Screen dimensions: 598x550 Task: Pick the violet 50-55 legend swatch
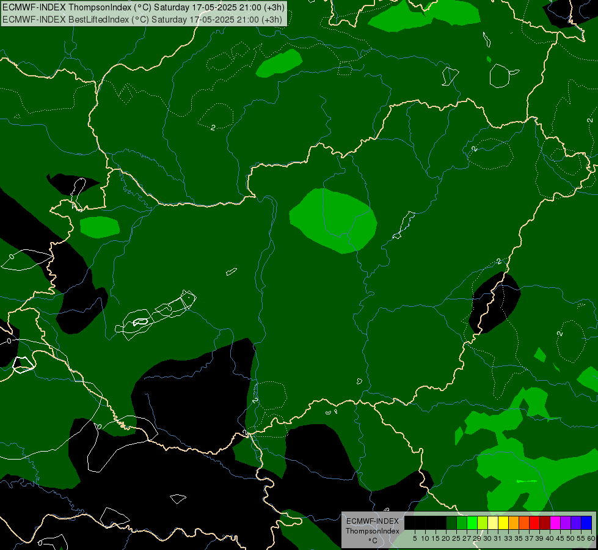[x=576, y=522]
